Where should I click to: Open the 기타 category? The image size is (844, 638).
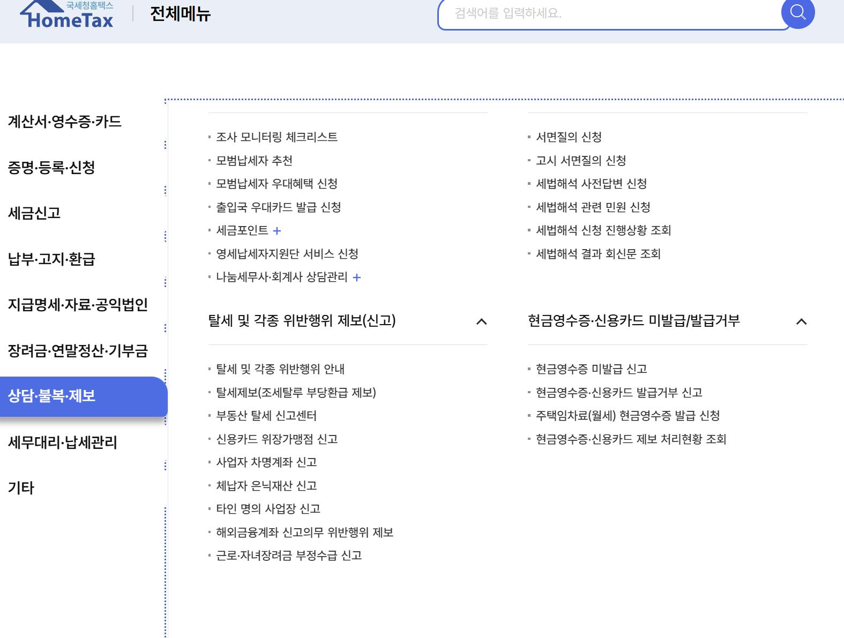coord(21,488)
